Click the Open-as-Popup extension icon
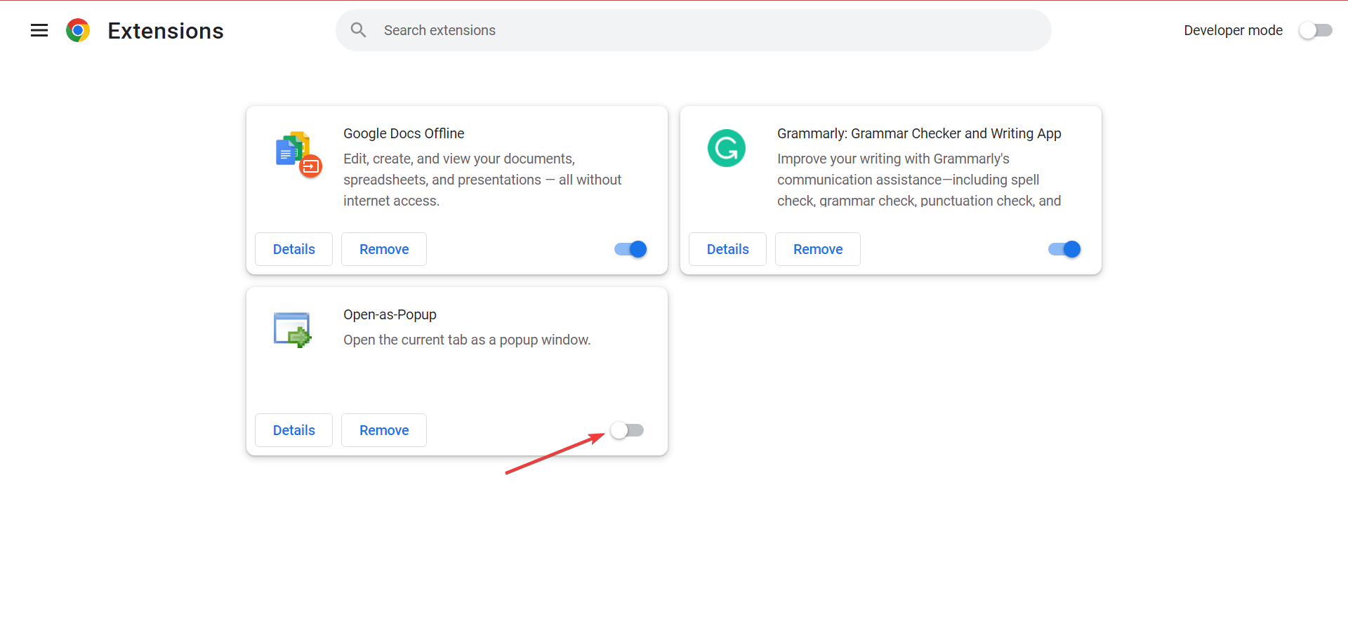 pyautogui.click(x=292, y=330)
